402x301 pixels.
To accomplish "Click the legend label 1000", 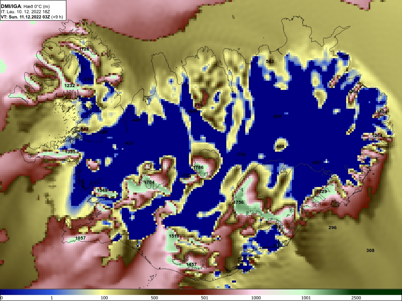I will coord(256,298).
